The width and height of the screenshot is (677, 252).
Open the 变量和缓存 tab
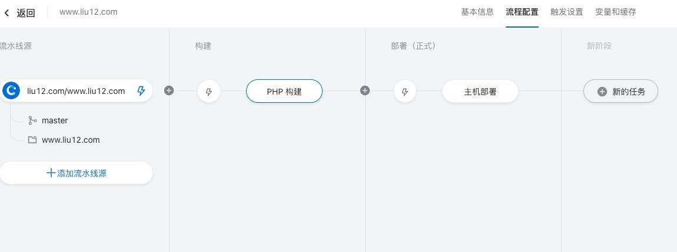[x=615, y=12]
